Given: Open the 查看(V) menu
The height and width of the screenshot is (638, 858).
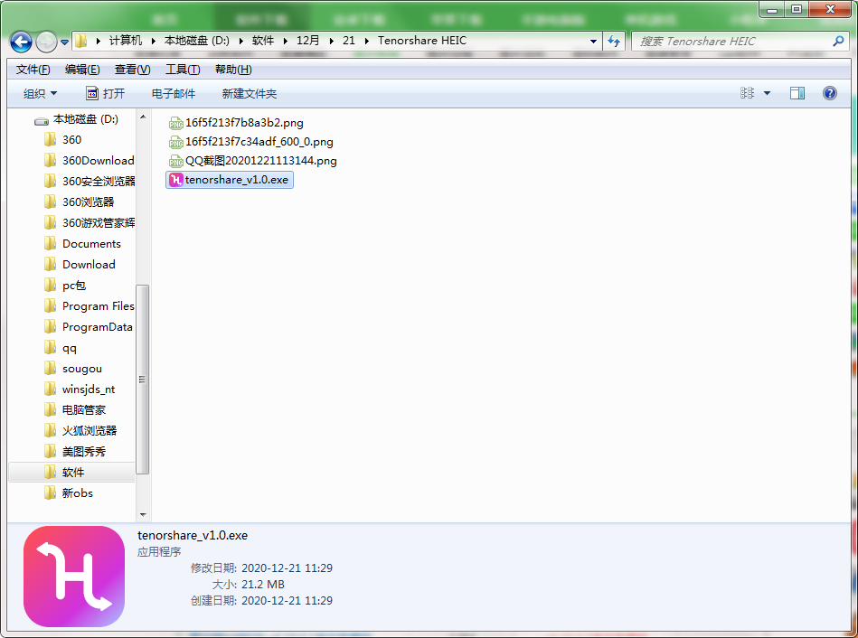Looking at the screenshot, I should (x=132, y=70).
